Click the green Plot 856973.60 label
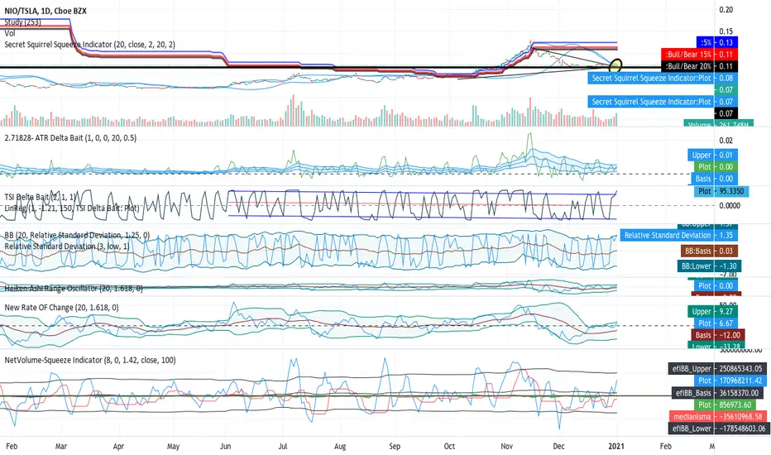This screenshot has height=455, width=771. [x=725, y=405]
